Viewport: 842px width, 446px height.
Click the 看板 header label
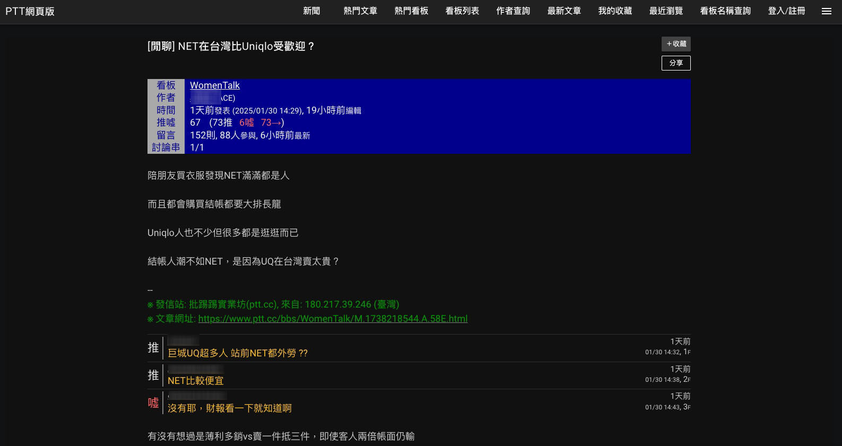coord(166,85)
